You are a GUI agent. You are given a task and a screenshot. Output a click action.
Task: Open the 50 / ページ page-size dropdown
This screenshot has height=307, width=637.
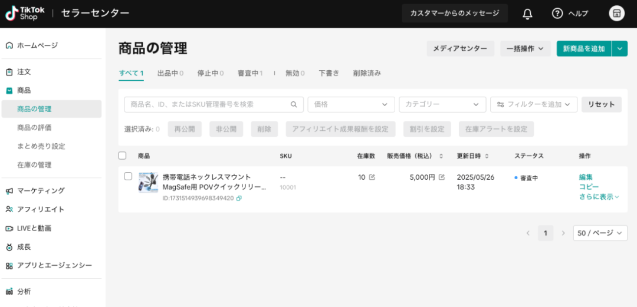pos(600,233)
